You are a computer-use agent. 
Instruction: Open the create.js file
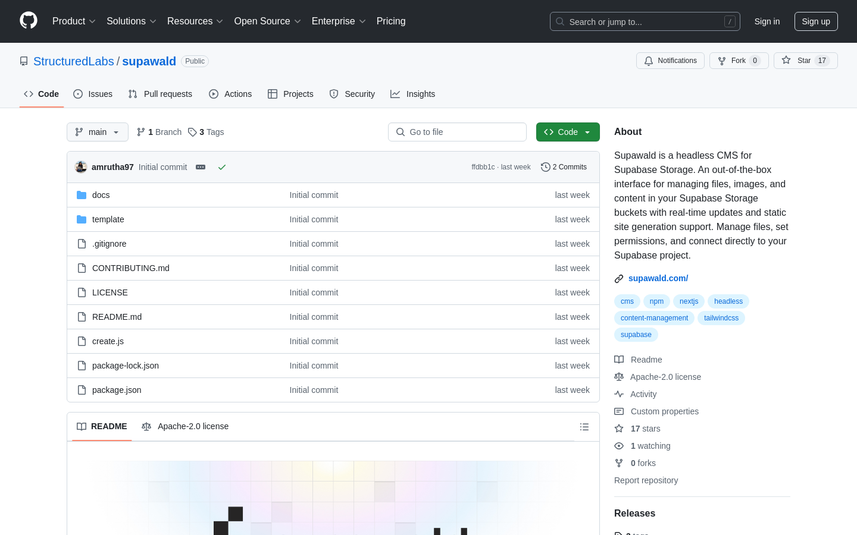[x=108, y=341]
